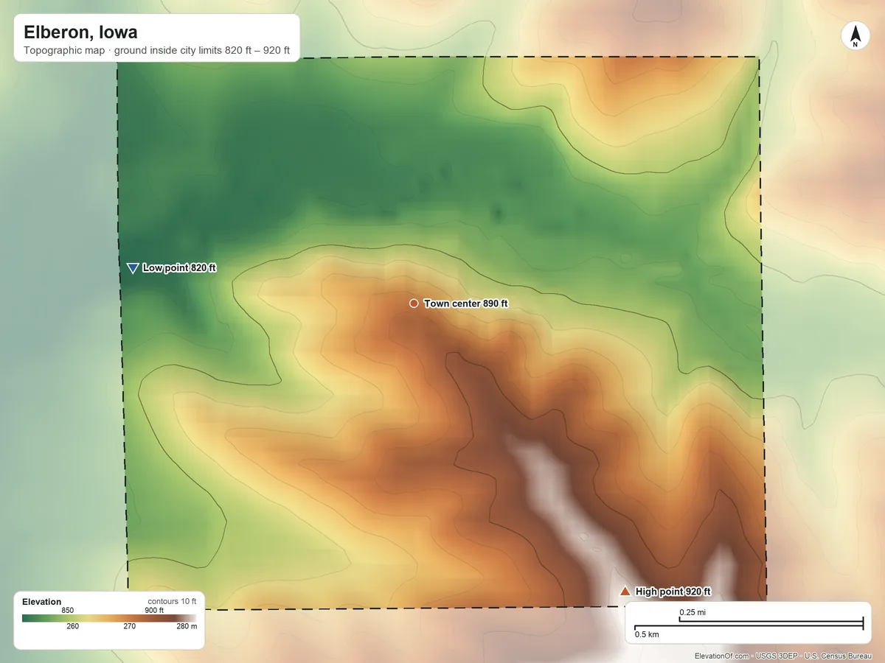Image resolution: width=885 pixels, height=663 pixels.
Task: Click the '270' meter legend value
Action: click(x=129, y=627)
